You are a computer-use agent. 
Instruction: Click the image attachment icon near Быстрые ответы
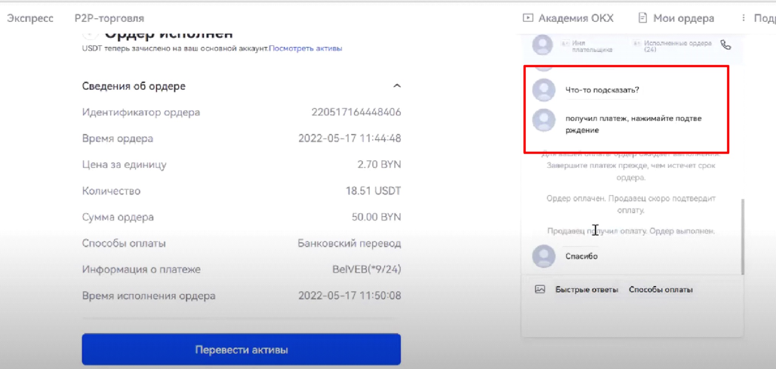(x=540, y=289)
